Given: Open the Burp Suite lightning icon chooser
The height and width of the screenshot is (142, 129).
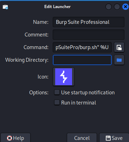Looking at the screenshot, I should click(64, 77).
